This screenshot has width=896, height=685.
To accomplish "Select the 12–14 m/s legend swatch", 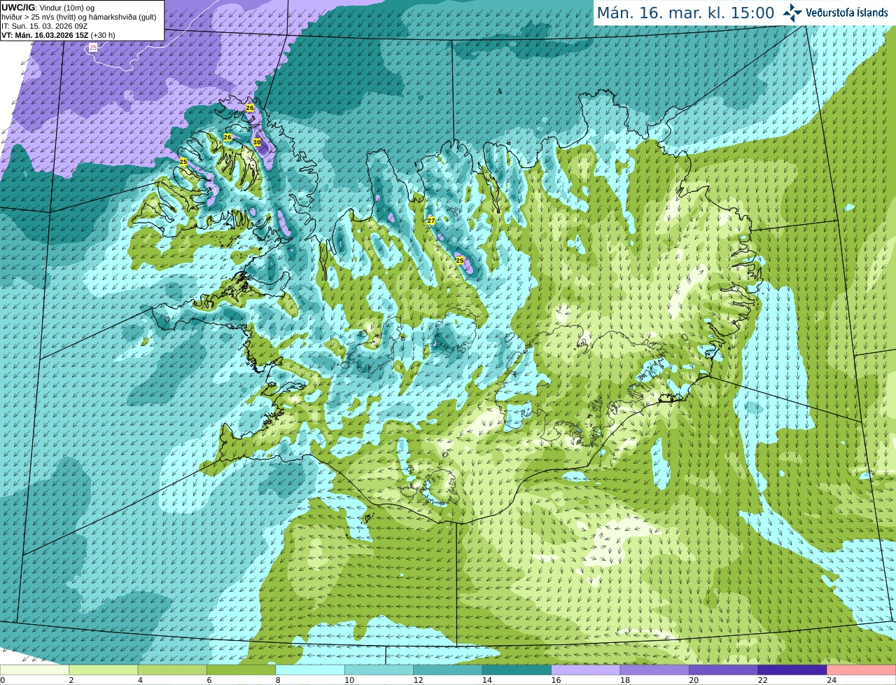I will pyautogui.click(x=448, y=670).
